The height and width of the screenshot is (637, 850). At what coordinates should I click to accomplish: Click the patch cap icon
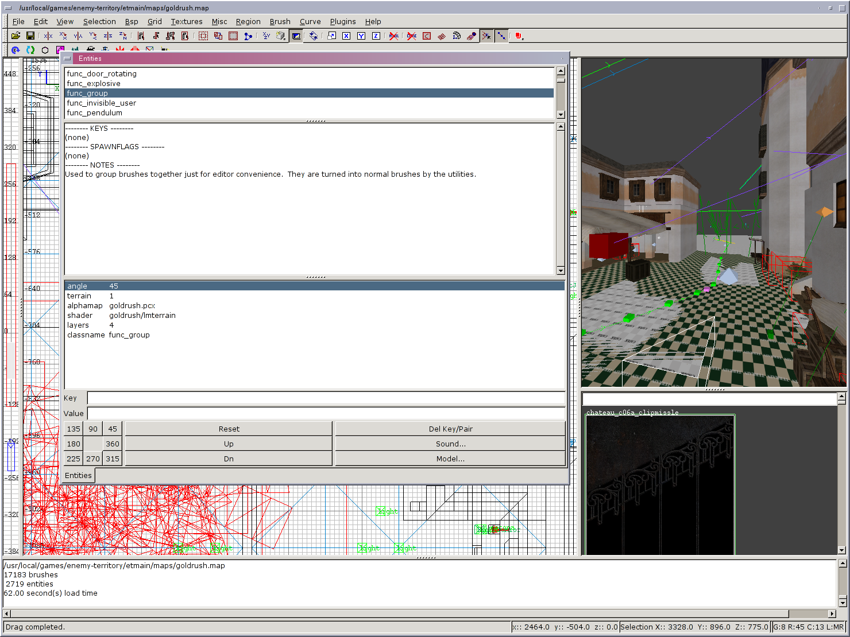coord(472,36)
